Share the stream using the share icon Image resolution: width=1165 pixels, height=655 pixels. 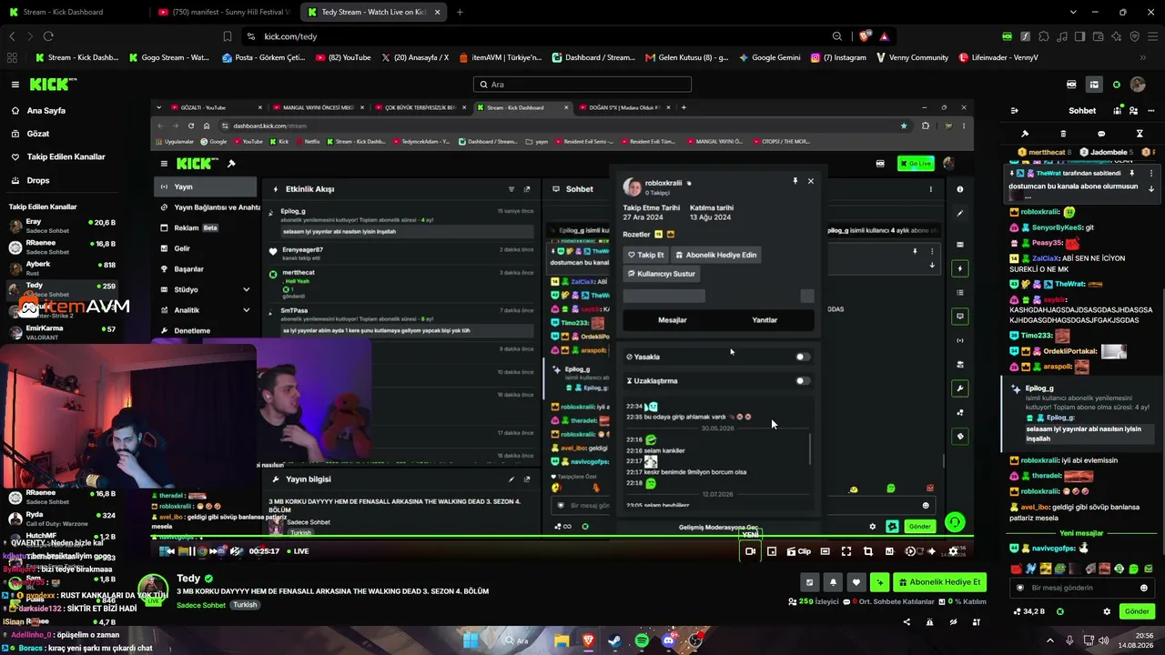(907, 622)
